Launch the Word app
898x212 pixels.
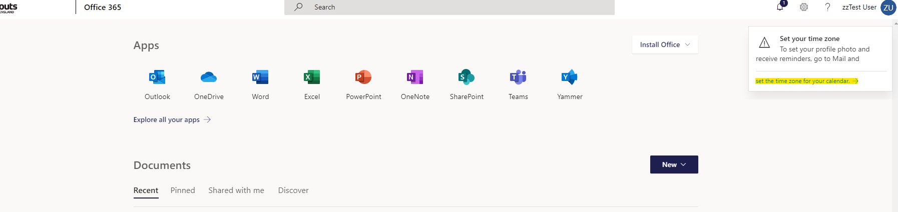point(260,84)
